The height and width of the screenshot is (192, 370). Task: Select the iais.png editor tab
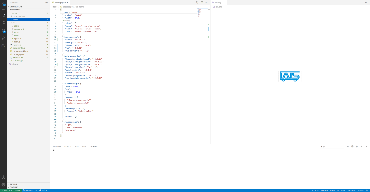(218, 3)
